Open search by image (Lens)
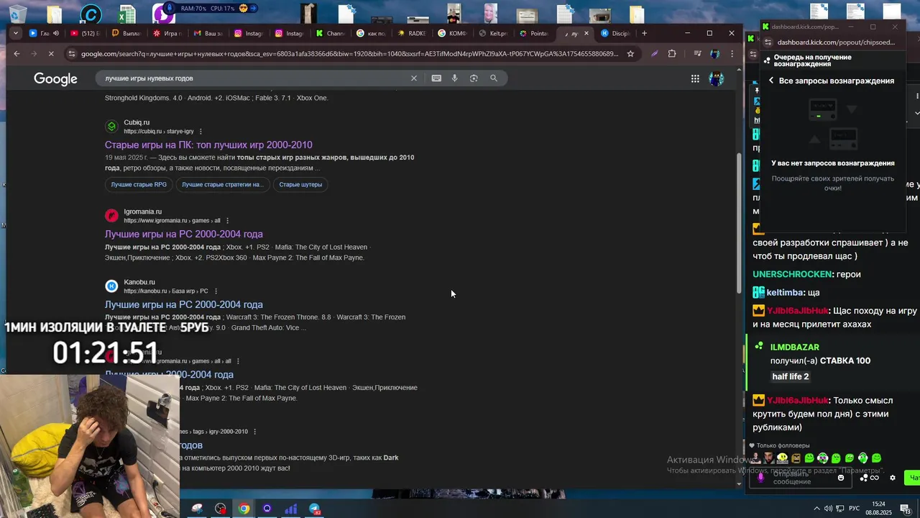Screen dimensions: 920x518 coord(474,78)
